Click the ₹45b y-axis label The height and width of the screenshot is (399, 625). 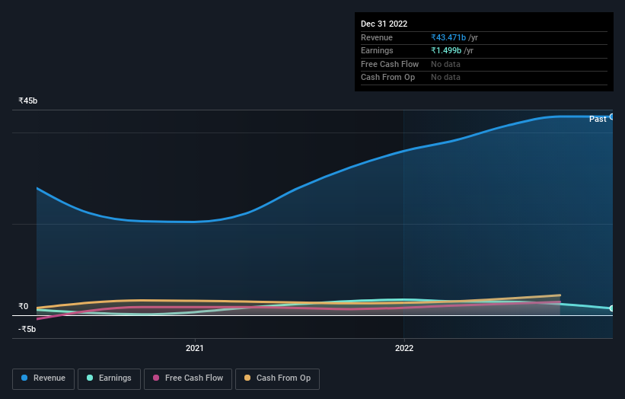coord(27,101)
